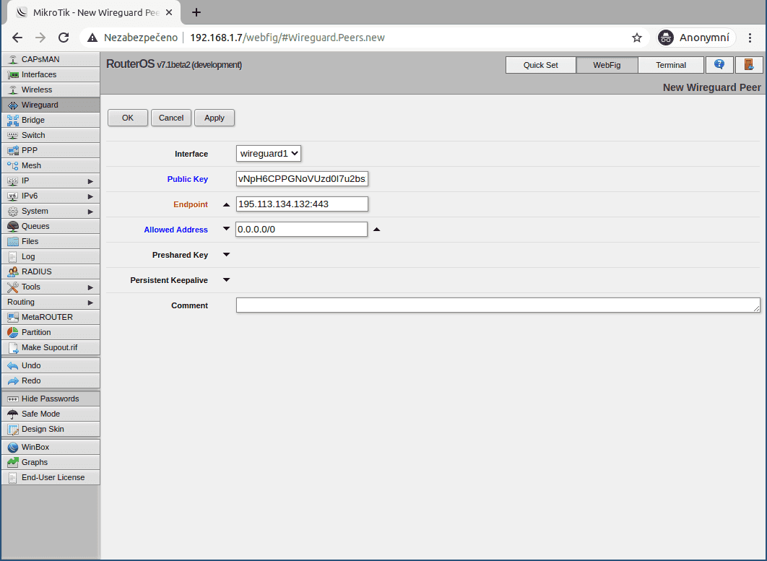Open the Bridge section
The width and height of the screenshot is (767, 561).
pyautogui.click(x=51, y=120)
